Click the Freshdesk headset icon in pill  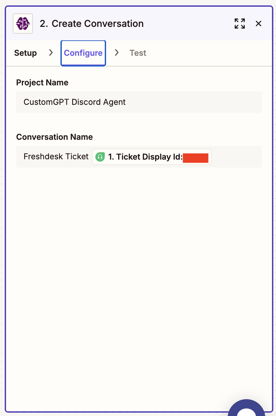[x=100, y=157]
